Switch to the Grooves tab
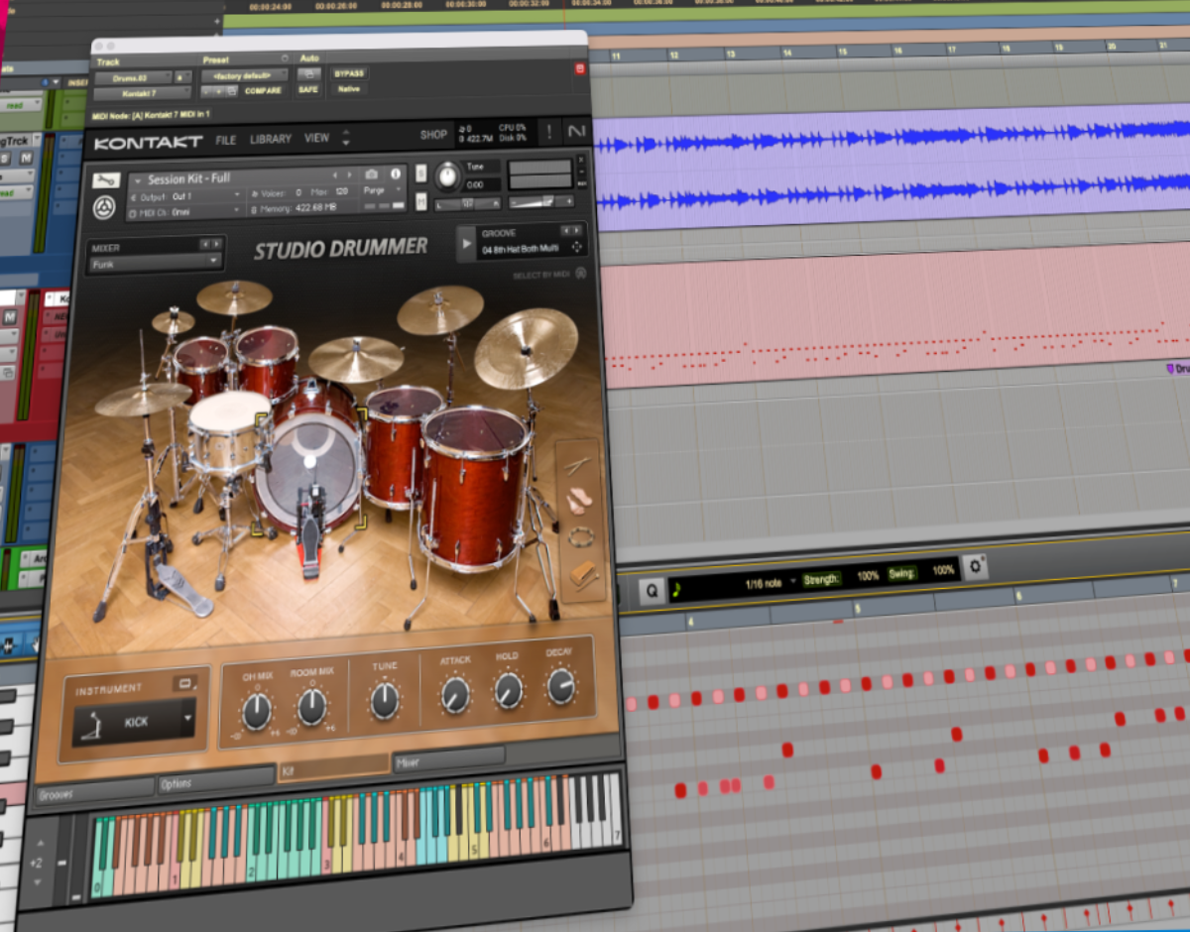 point(95,791)
